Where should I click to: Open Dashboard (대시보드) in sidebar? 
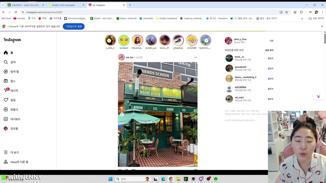12,119
